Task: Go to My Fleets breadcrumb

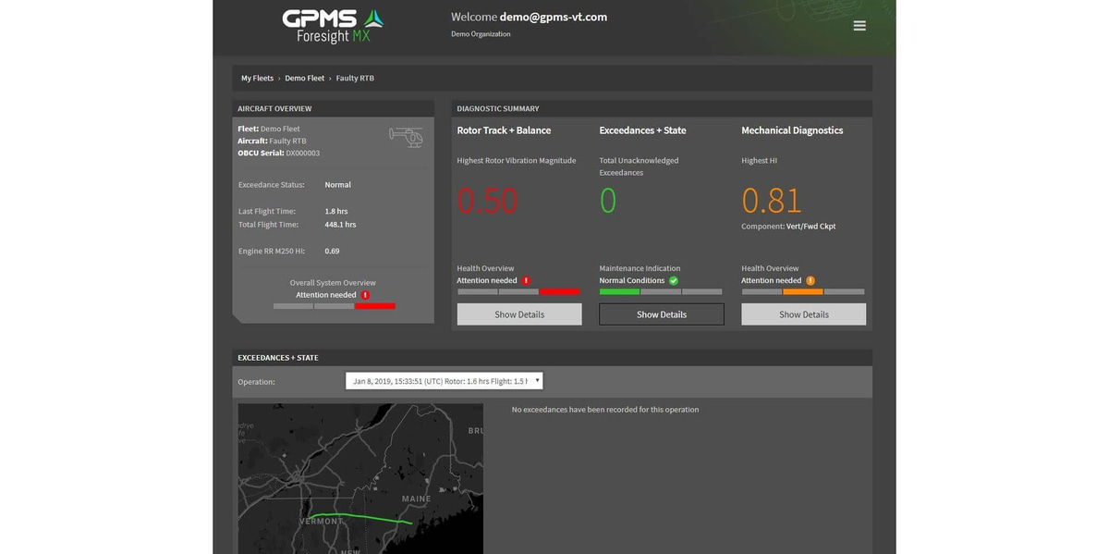Action: point(257,79)
